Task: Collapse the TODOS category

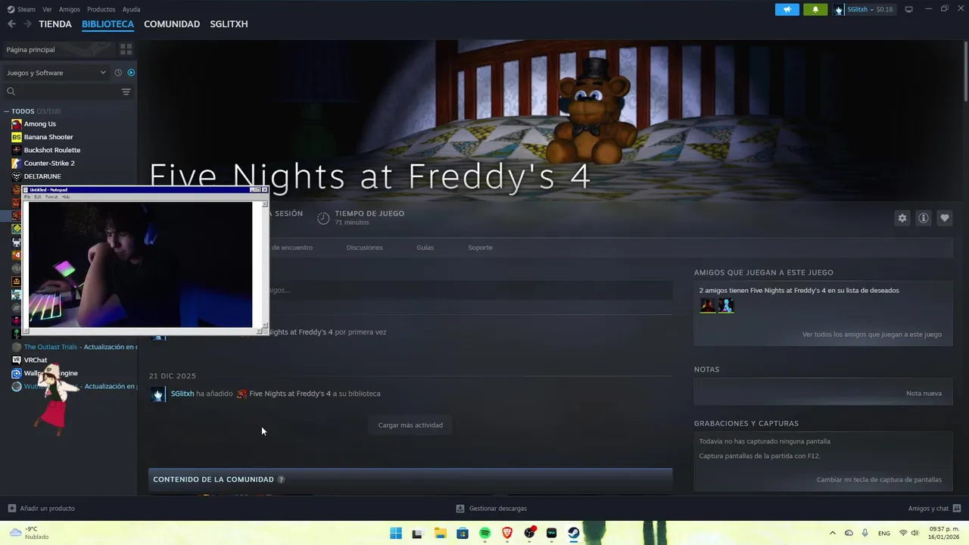Action: click(x=7, y=111)
